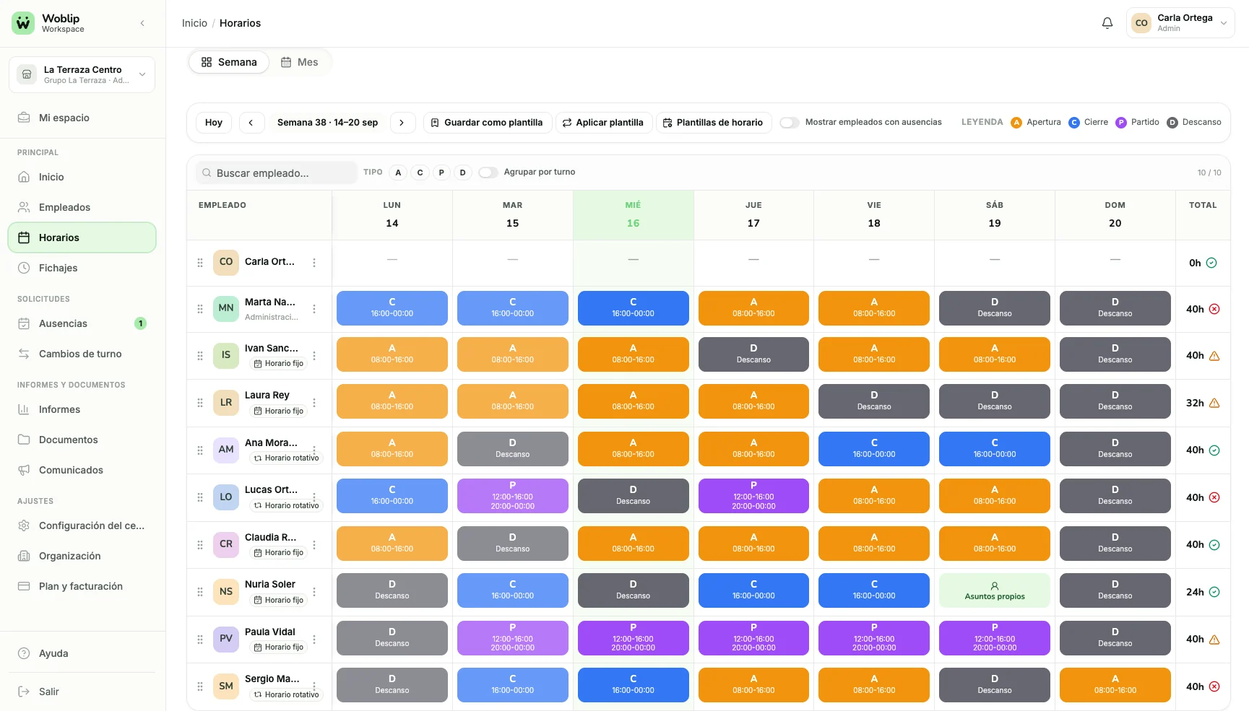Open the Carla Ortega user menu
The width and height of the screenshot is (1249, 711).
click(x=1180, y=23)
